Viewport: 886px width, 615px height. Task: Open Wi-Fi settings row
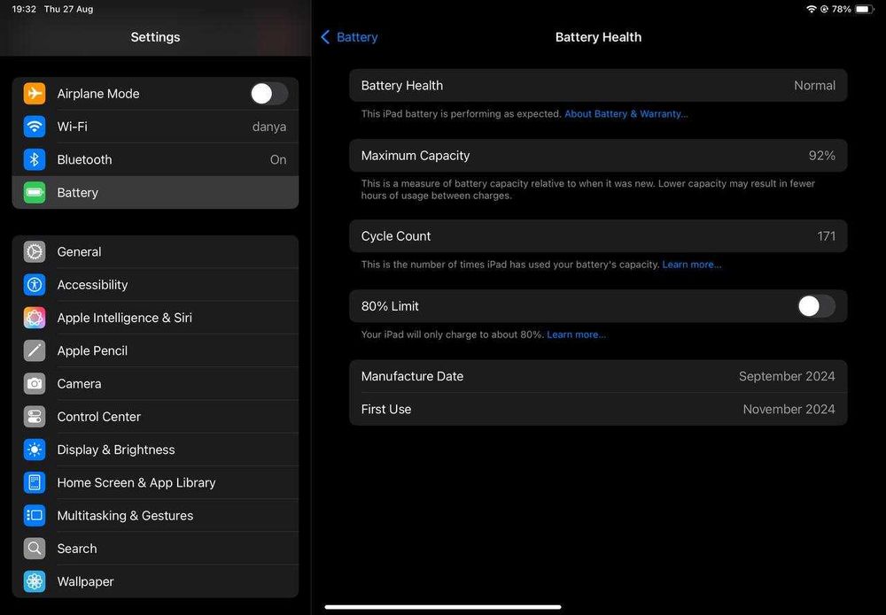(x=155, y=127)
